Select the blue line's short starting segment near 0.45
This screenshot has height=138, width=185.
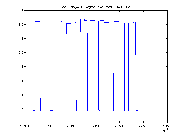pyautogui.click(x=34, y=110)
